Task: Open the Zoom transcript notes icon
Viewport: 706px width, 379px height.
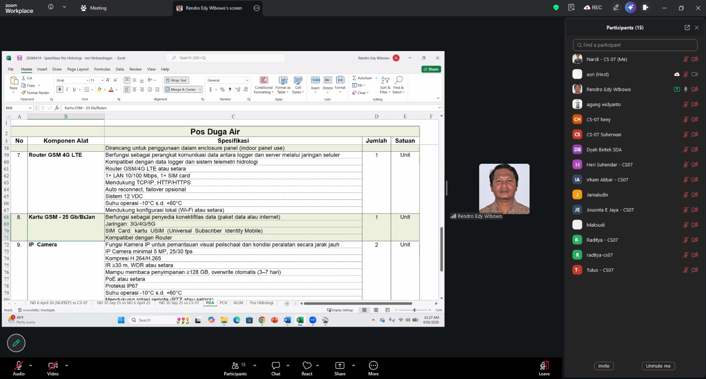Action: 571,7
